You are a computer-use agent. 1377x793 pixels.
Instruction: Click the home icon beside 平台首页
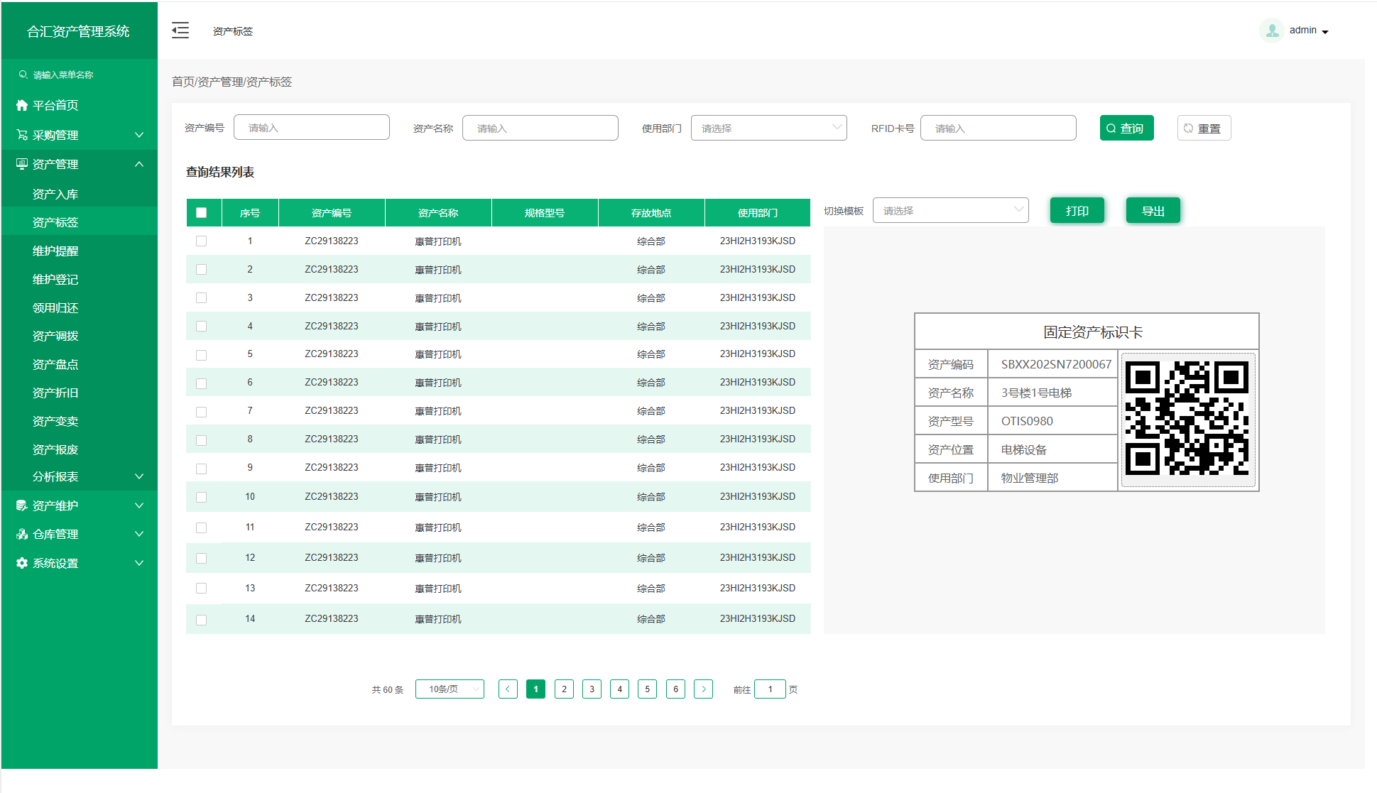(22, 105)
